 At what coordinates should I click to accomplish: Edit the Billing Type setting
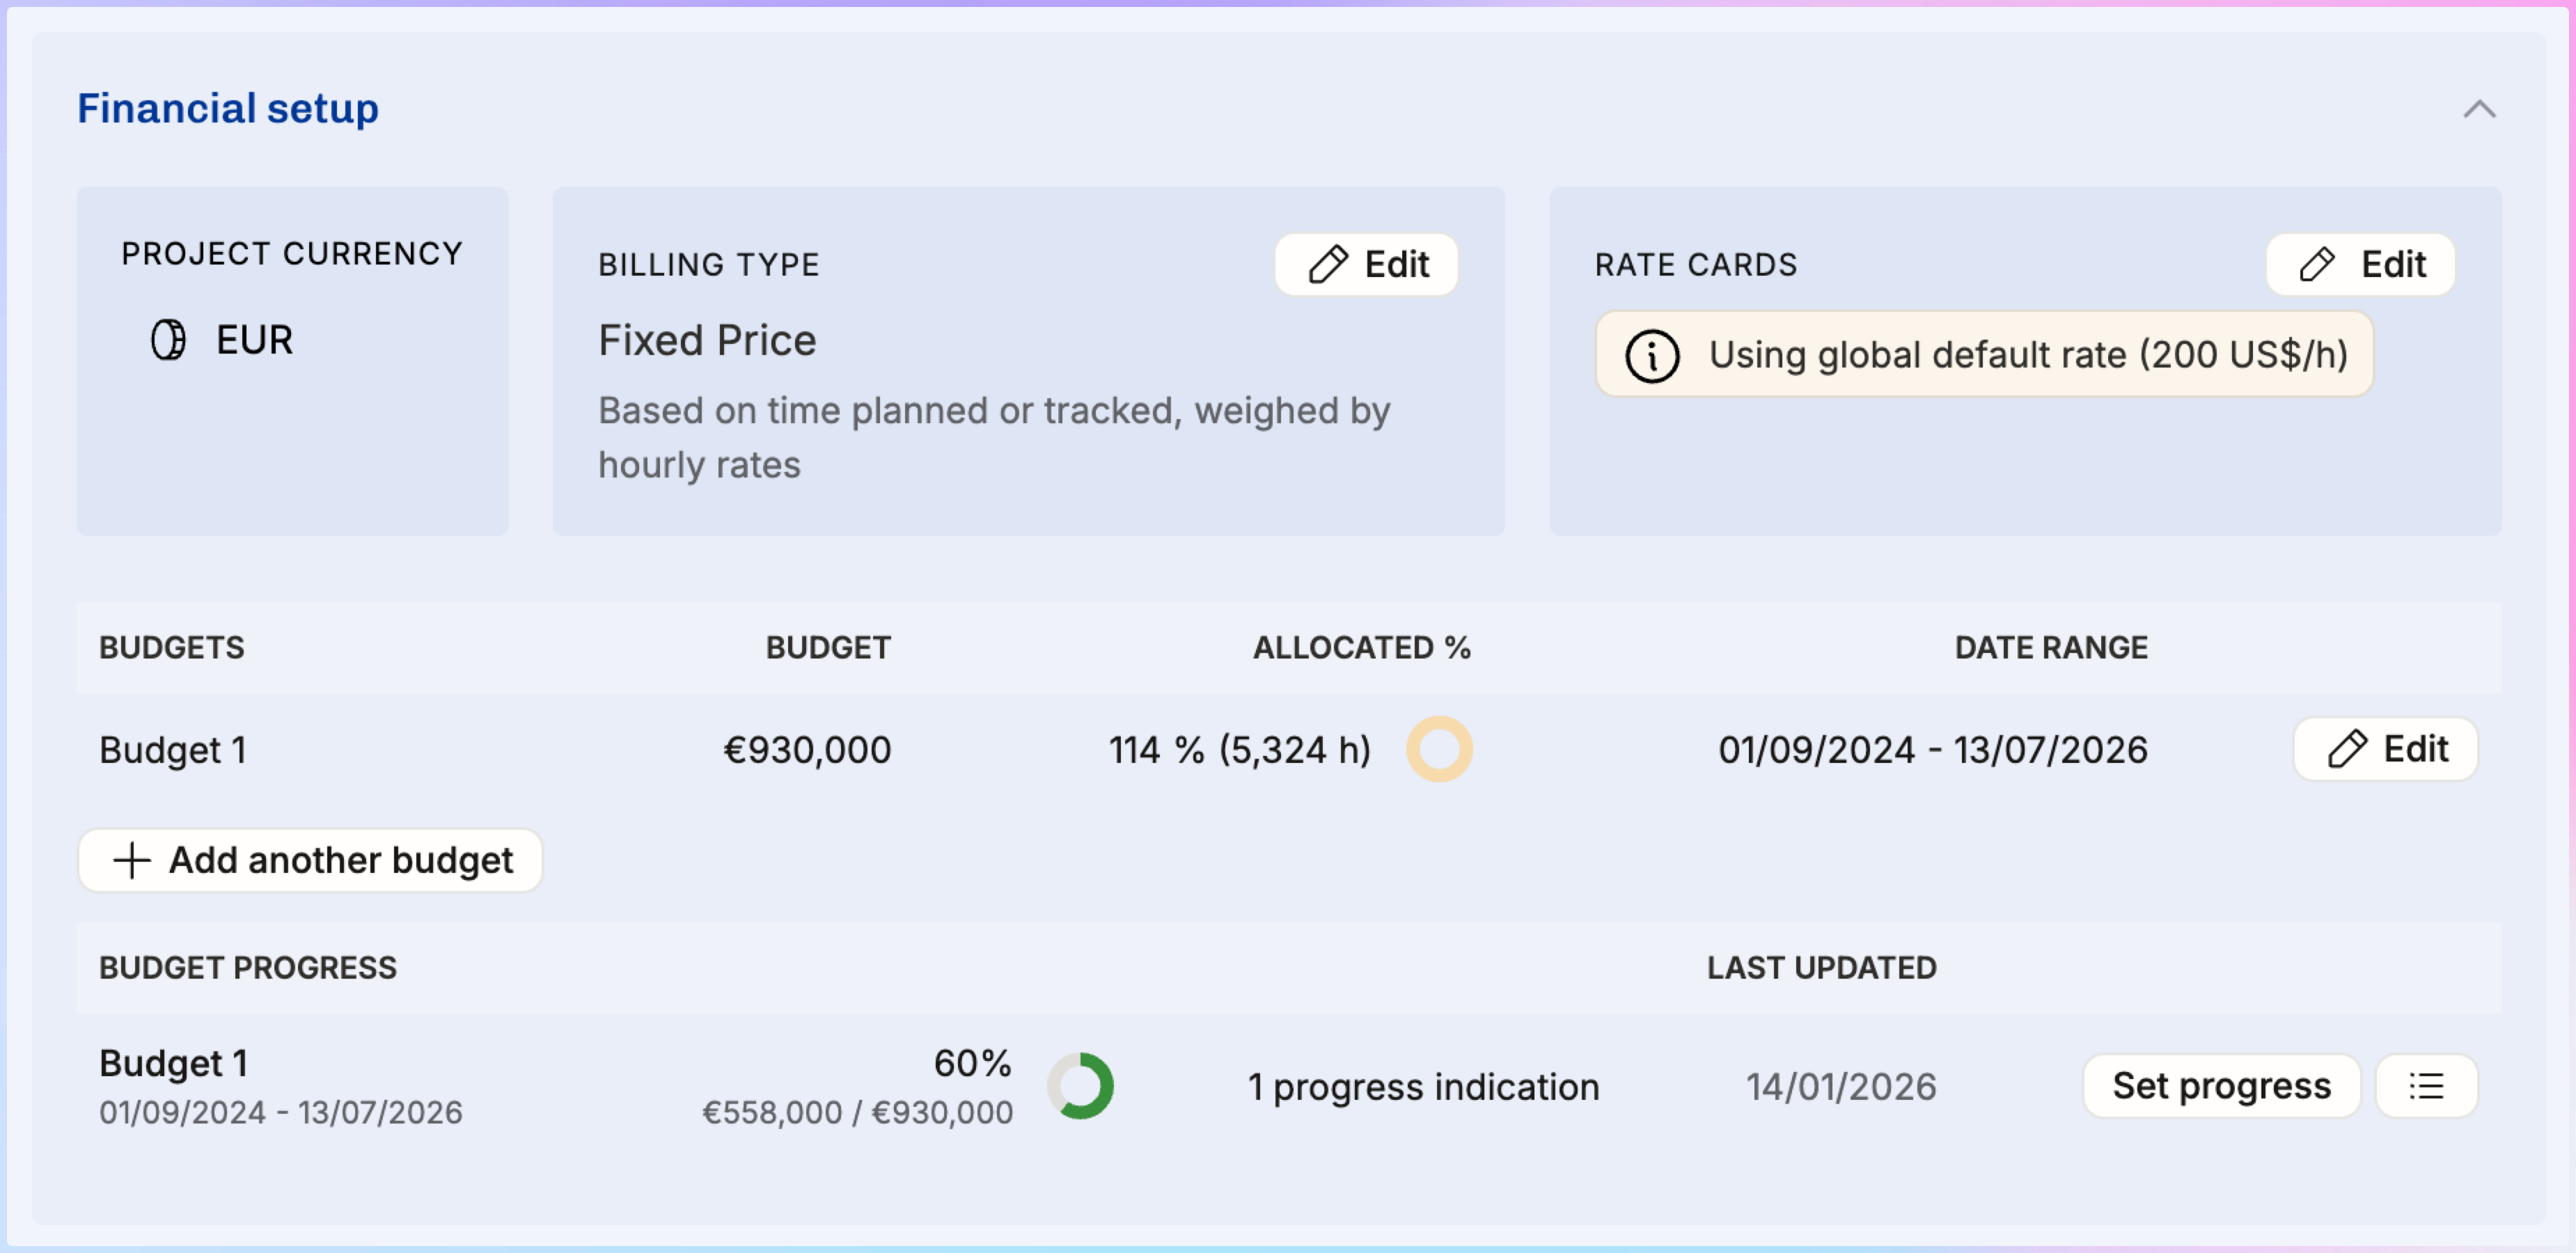coord(1366,265)
